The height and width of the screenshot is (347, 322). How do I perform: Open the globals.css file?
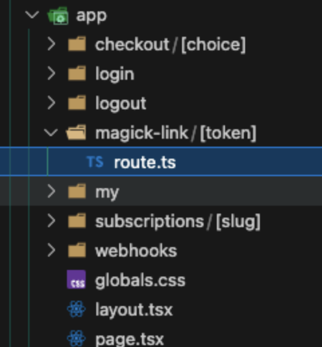click(x=141, y=281)
